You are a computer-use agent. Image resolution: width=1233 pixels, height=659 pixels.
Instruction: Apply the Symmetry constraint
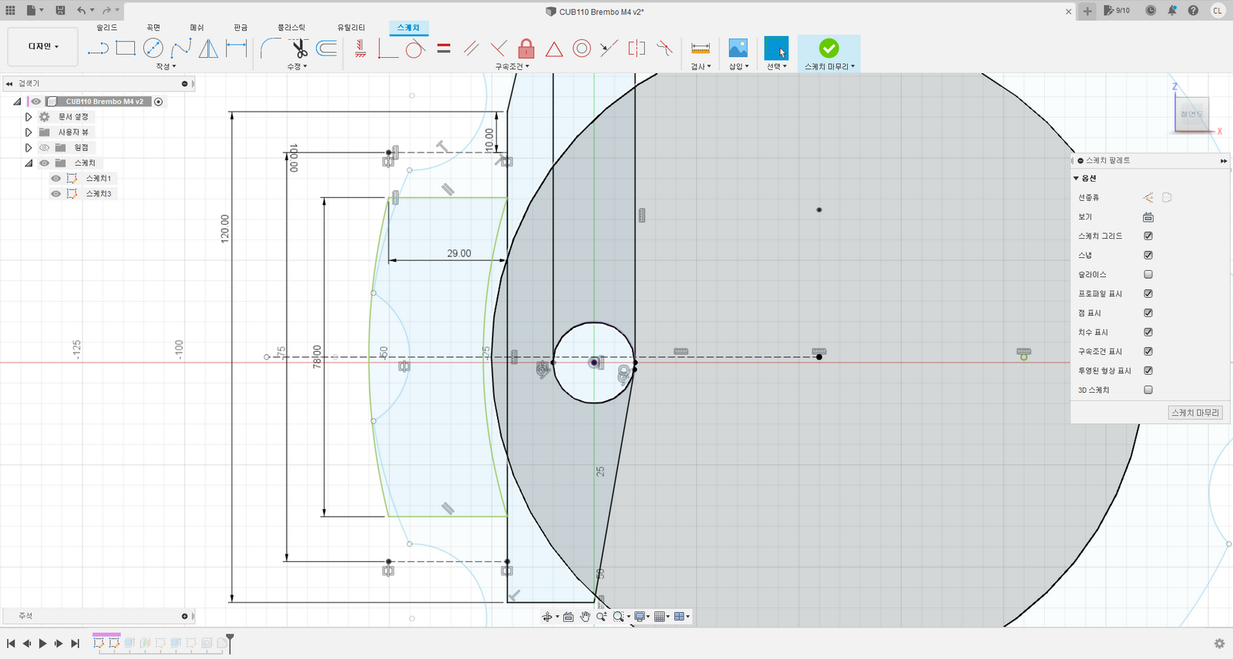pyautogui.click(x=637, y=49)
